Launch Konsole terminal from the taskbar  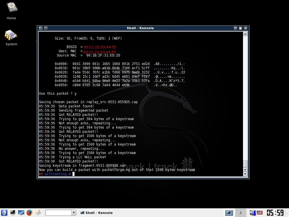click(x=13, y=213)
